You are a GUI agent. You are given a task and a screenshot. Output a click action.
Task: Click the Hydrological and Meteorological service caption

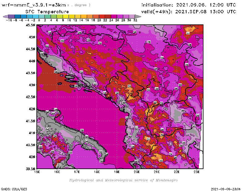pyautogui.click(x=123, y=180)
